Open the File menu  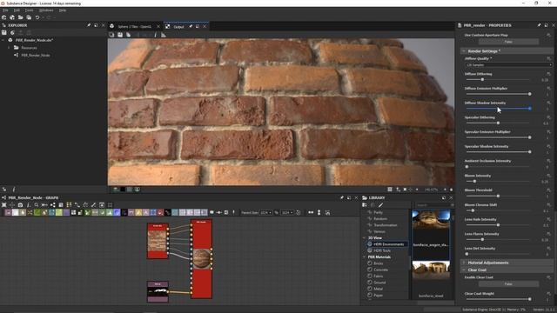5,10
